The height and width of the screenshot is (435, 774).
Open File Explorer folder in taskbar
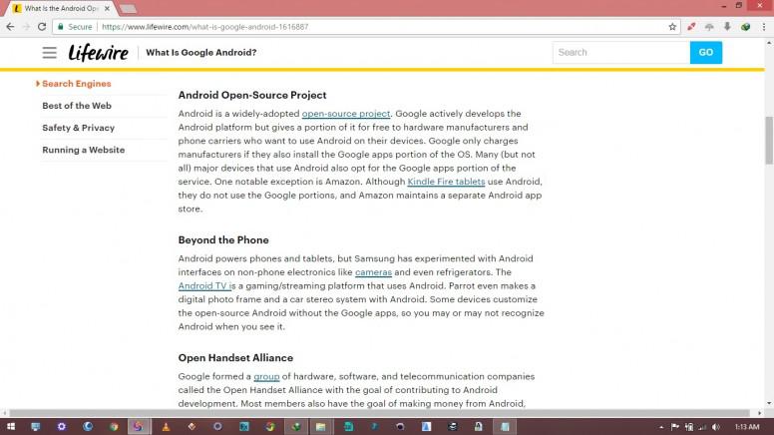click(x=321, y=427)
